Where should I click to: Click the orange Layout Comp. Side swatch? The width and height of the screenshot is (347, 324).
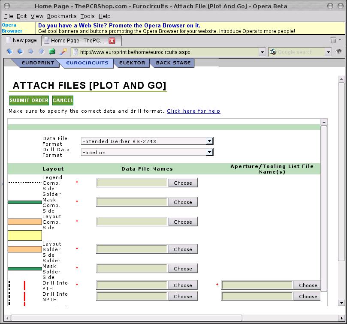point(25,222)
